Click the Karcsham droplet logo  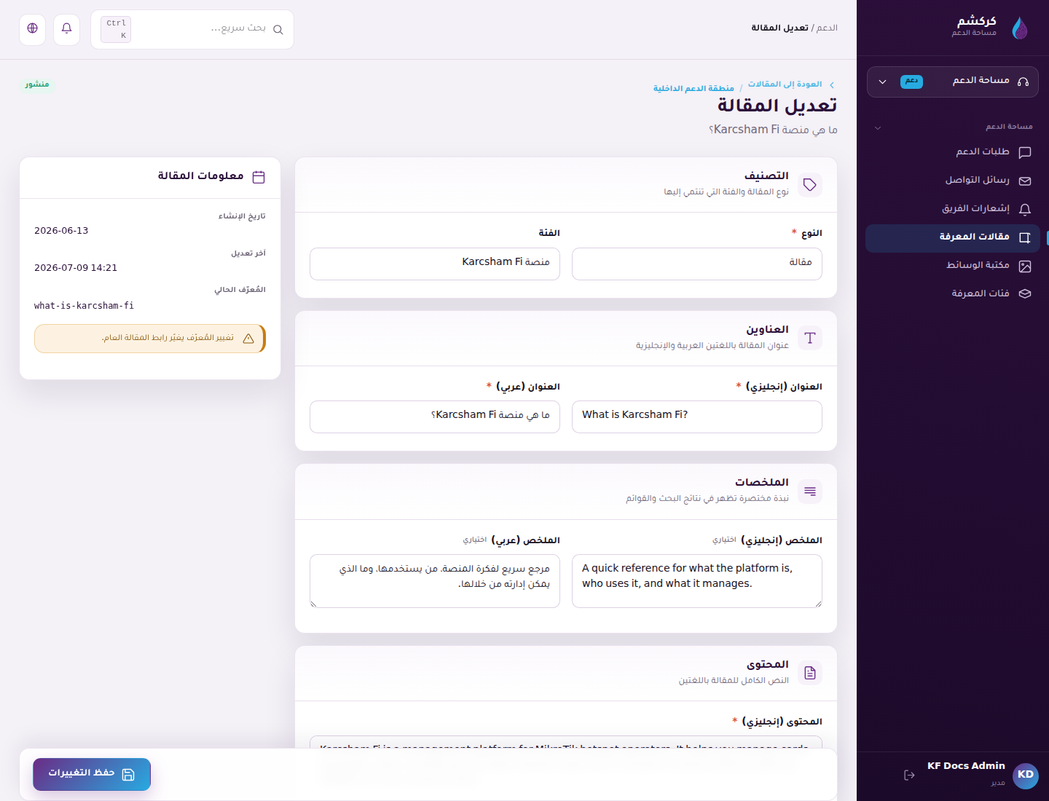coord(1020,28)
